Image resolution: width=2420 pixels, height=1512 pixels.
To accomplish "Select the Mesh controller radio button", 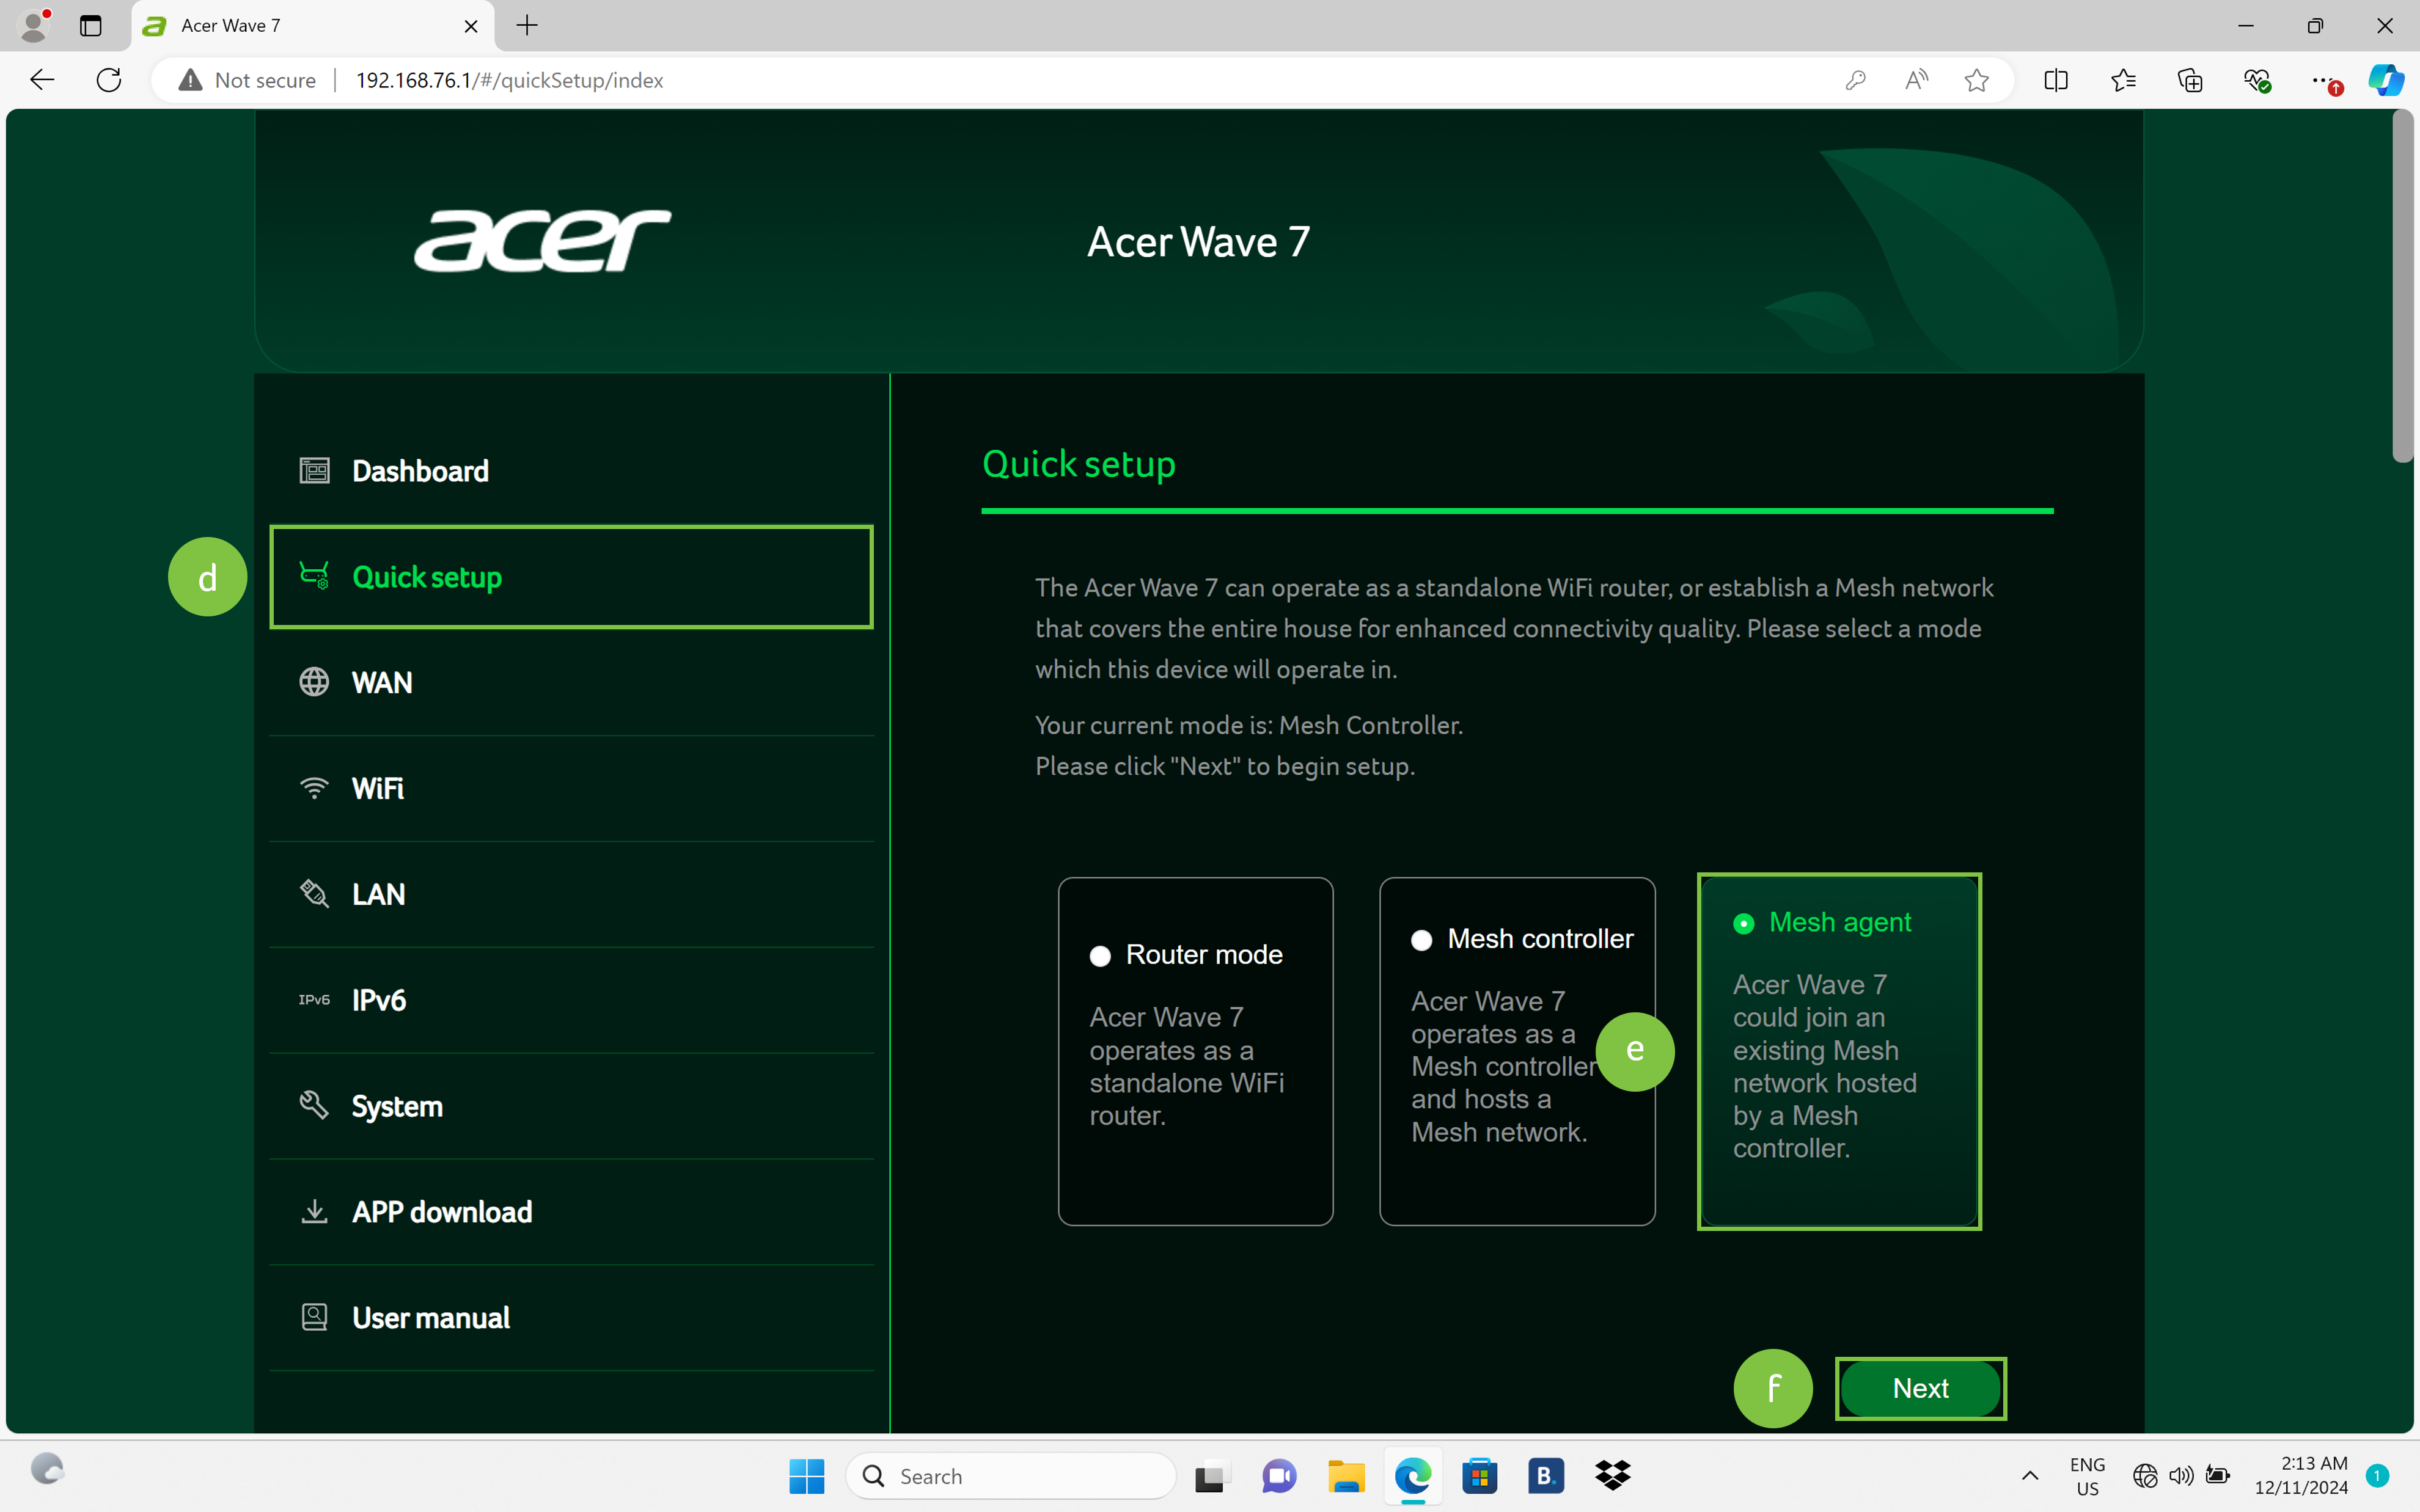I will [x=1421, y=940].
